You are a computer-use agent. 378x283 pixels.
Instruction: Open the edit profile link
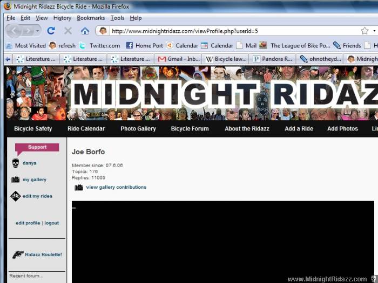(x=28, y=223)
